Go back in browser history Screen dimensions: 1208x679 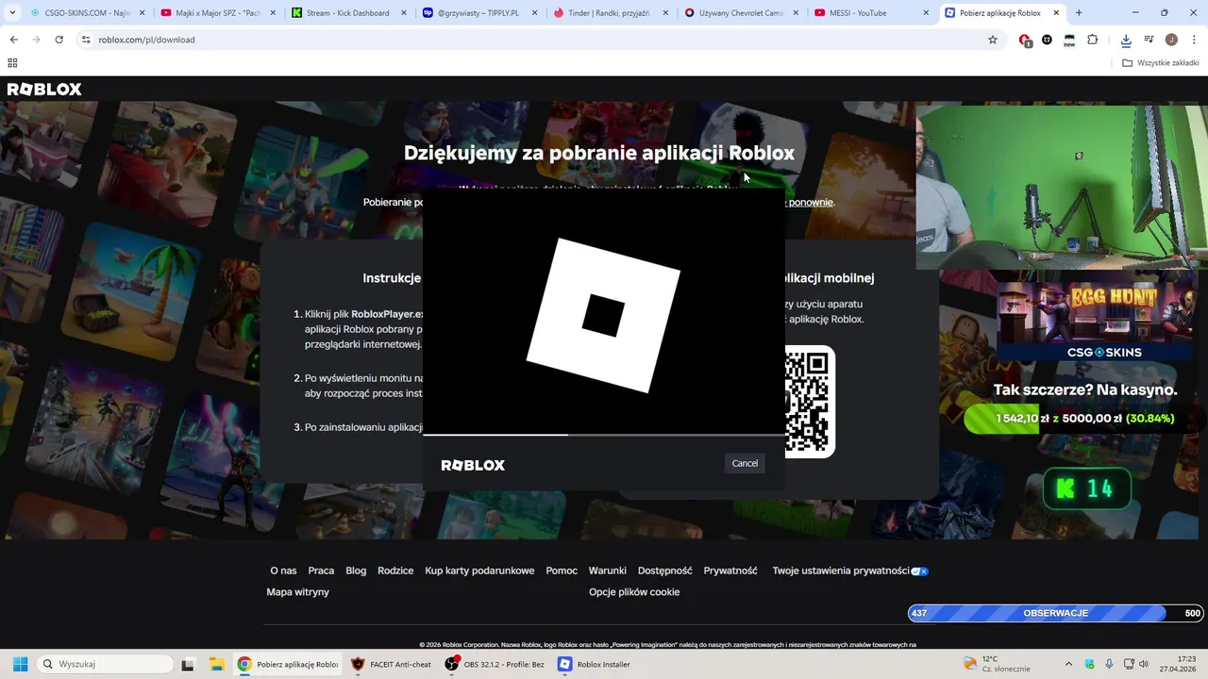coord(13,40)
